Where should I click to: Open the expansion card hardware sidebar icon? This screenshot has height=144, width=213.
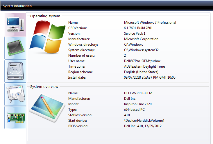pos(15,117)
